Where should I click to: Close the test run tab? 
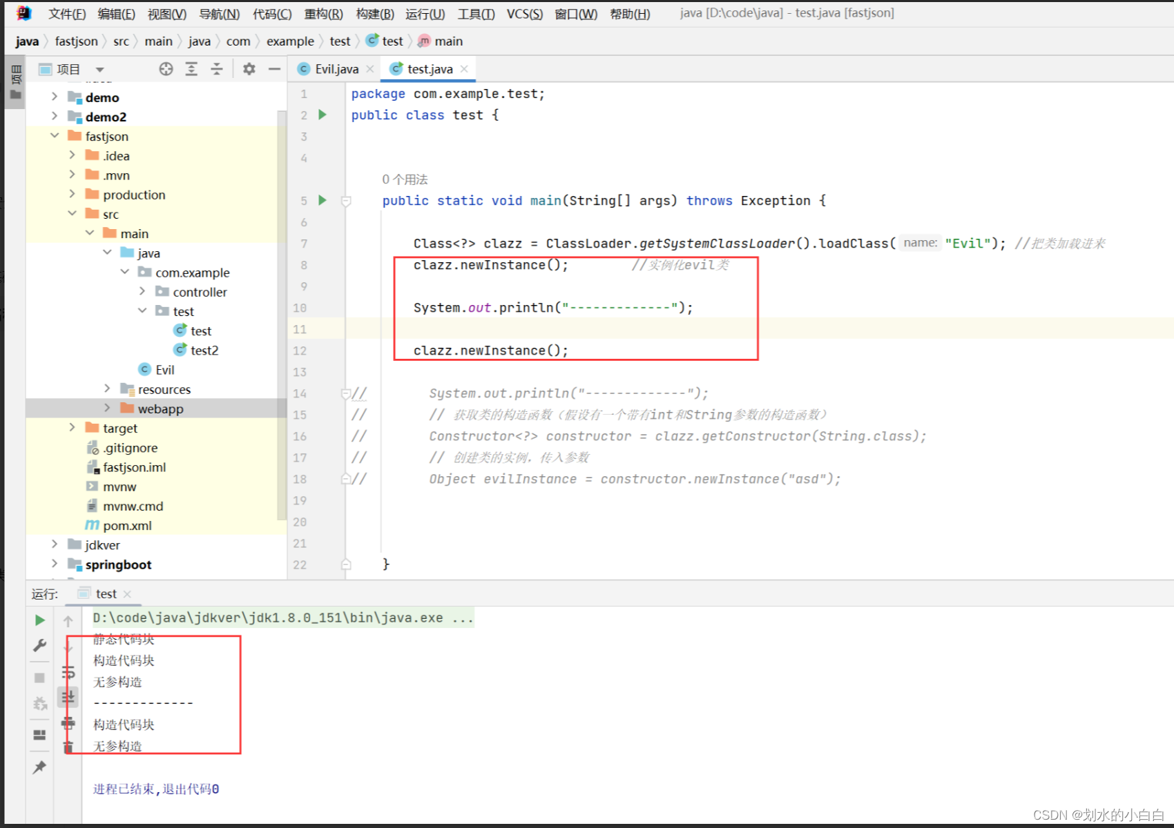click(127, 594)
